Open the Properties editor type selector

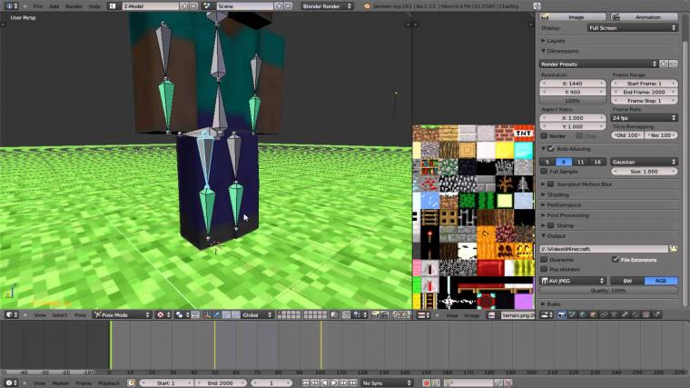pyautogui.click(x=547, y=315)
